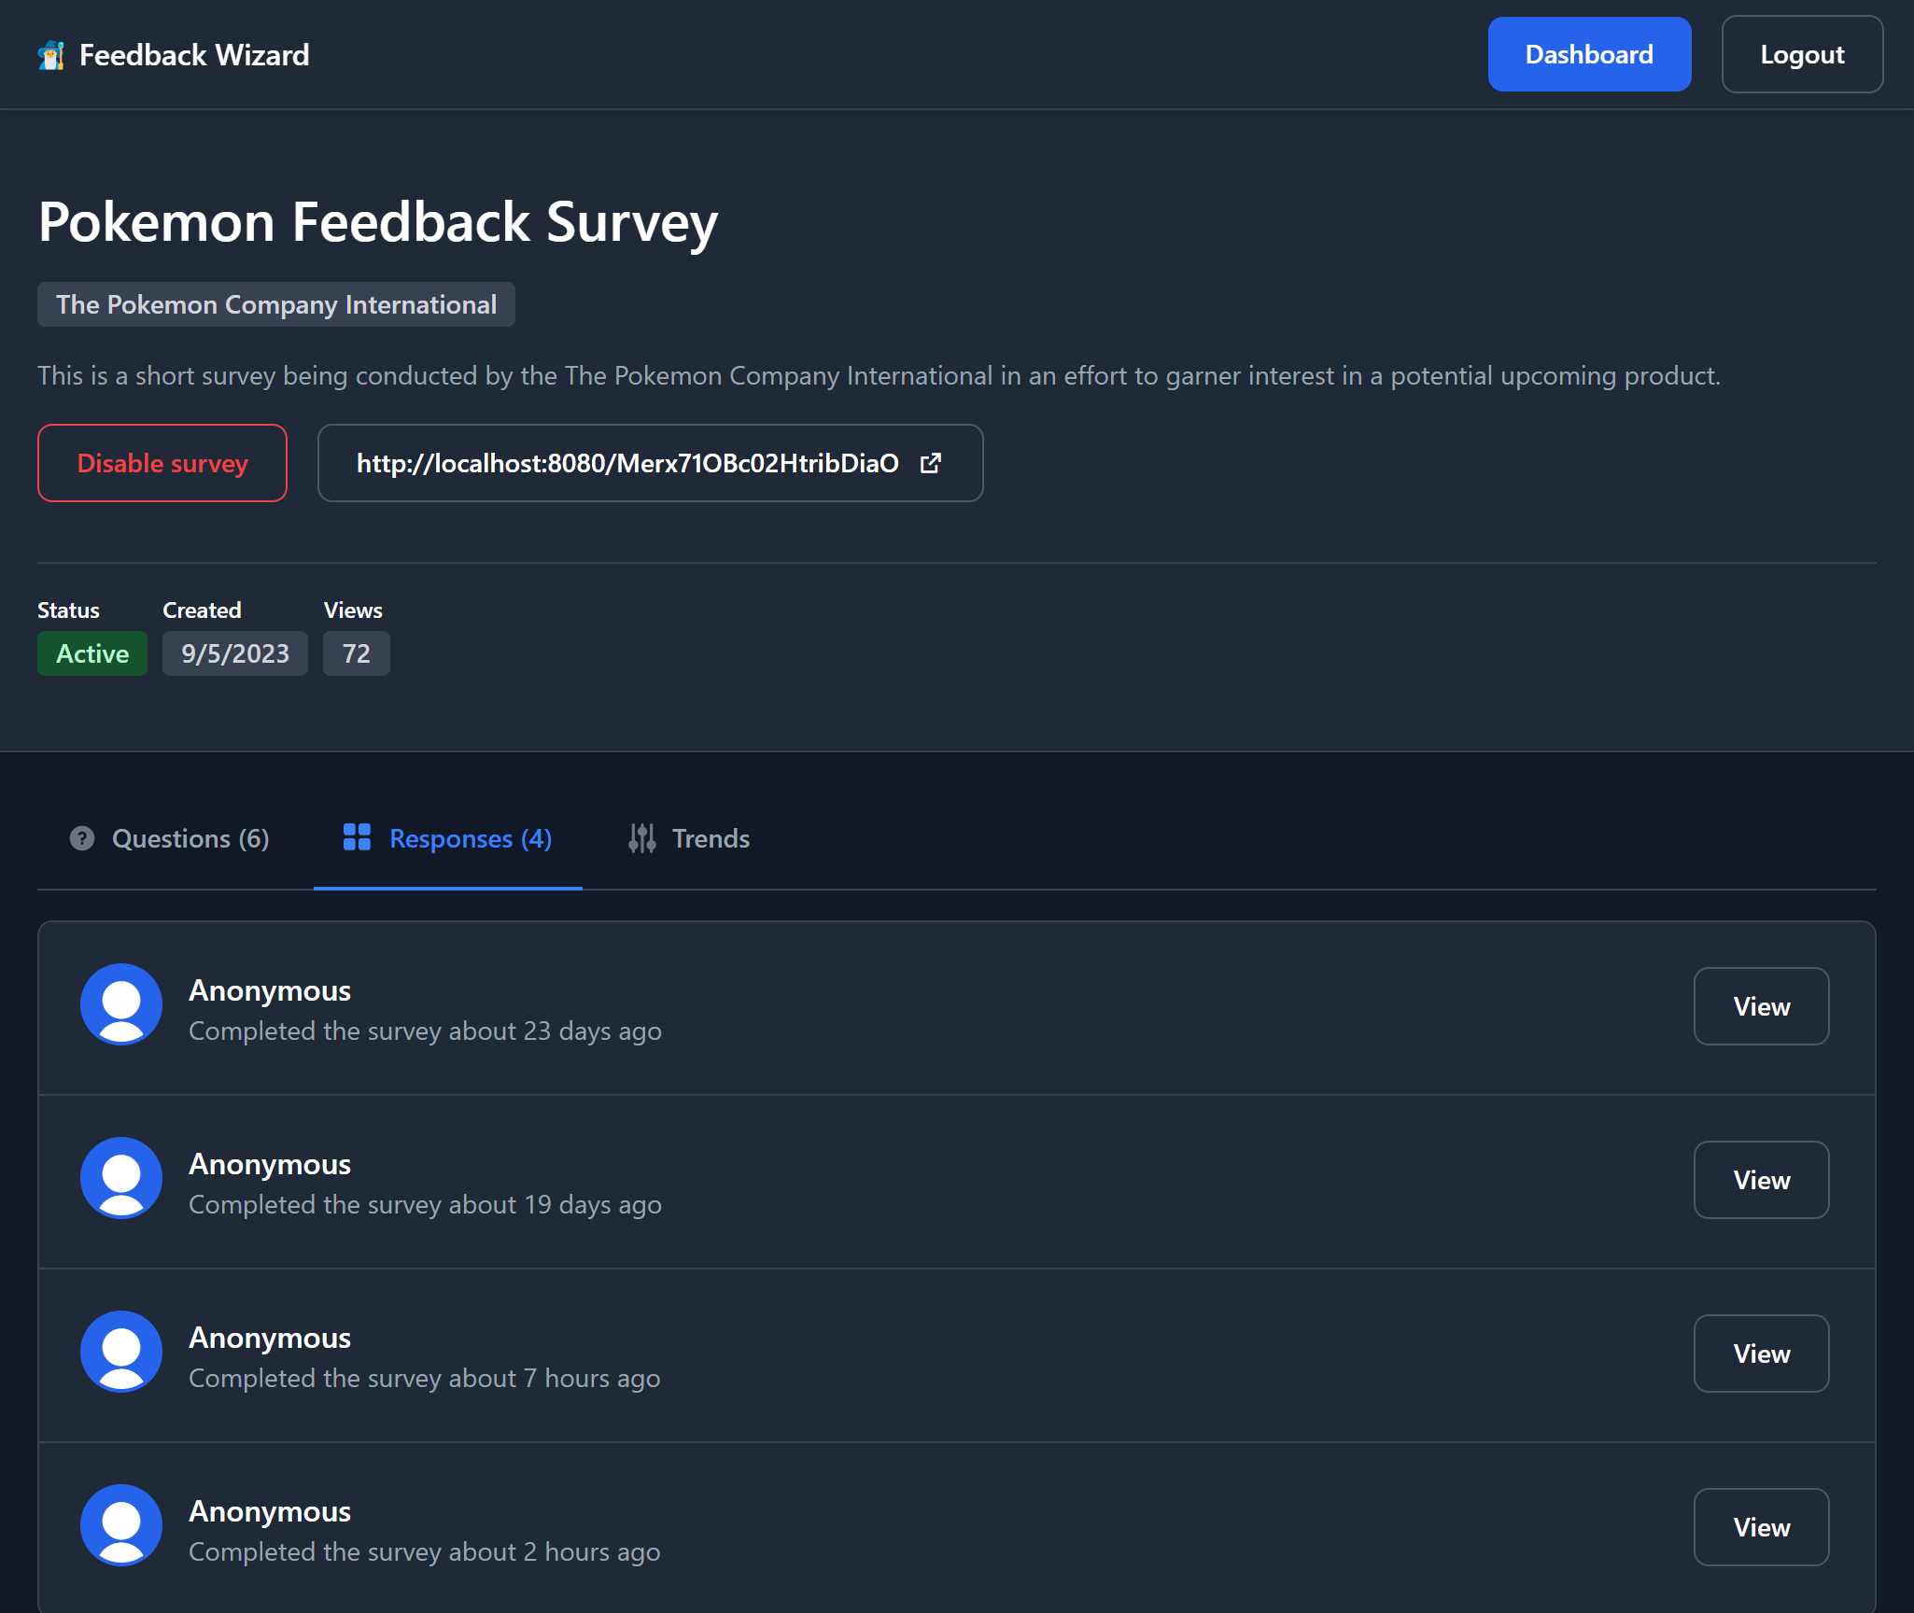Click the sliders icon on Trends tab
This screenshot has width=1914, height=1613.
click(641, 838)
